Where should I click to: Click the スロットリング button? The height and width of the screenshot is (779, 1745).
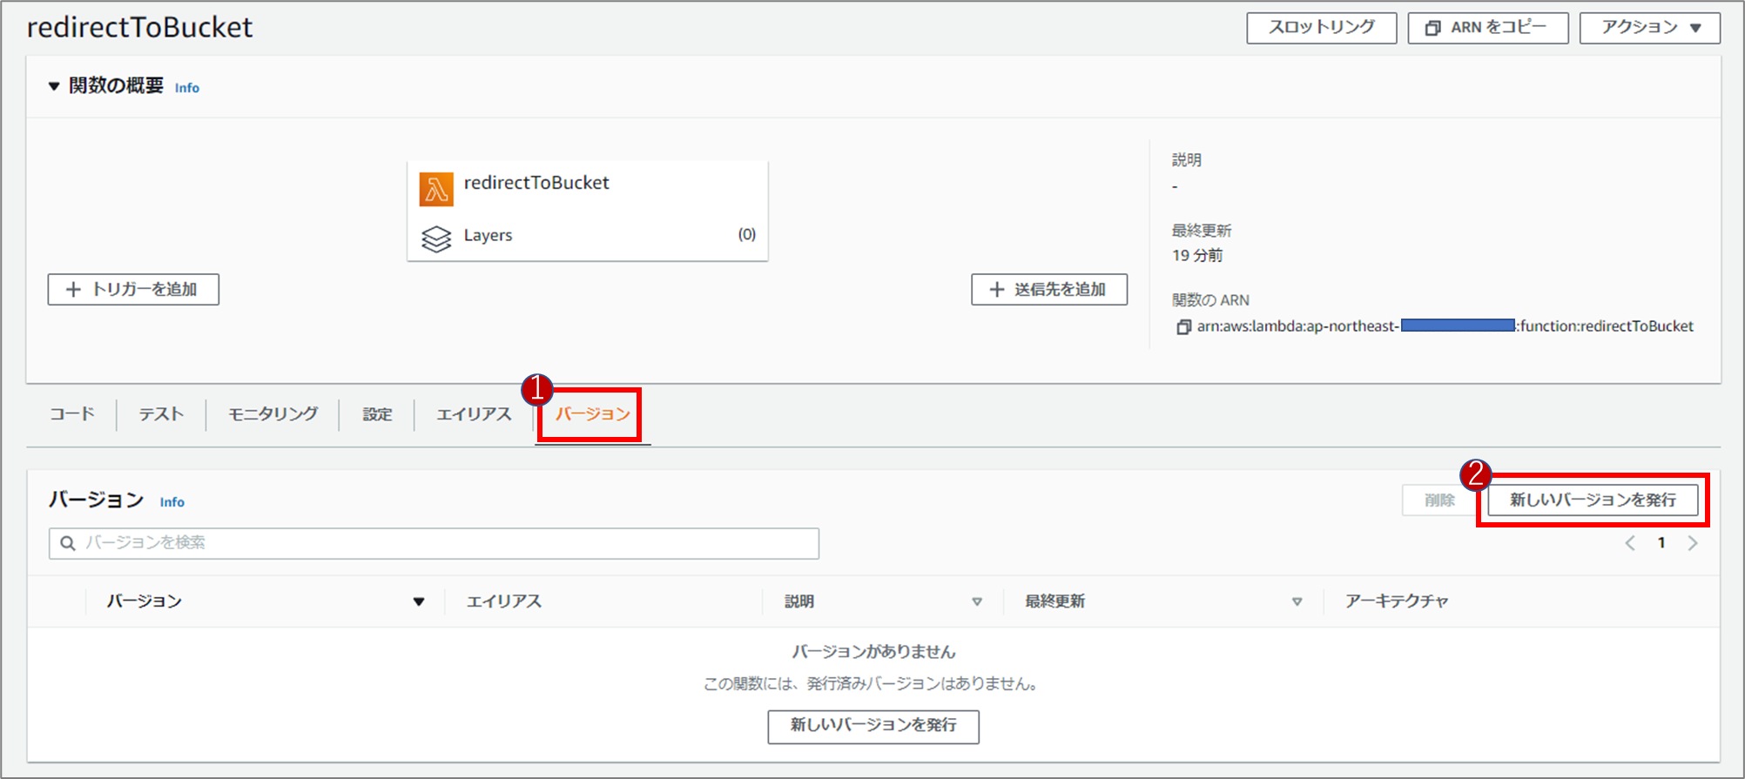pos(1321,28)
